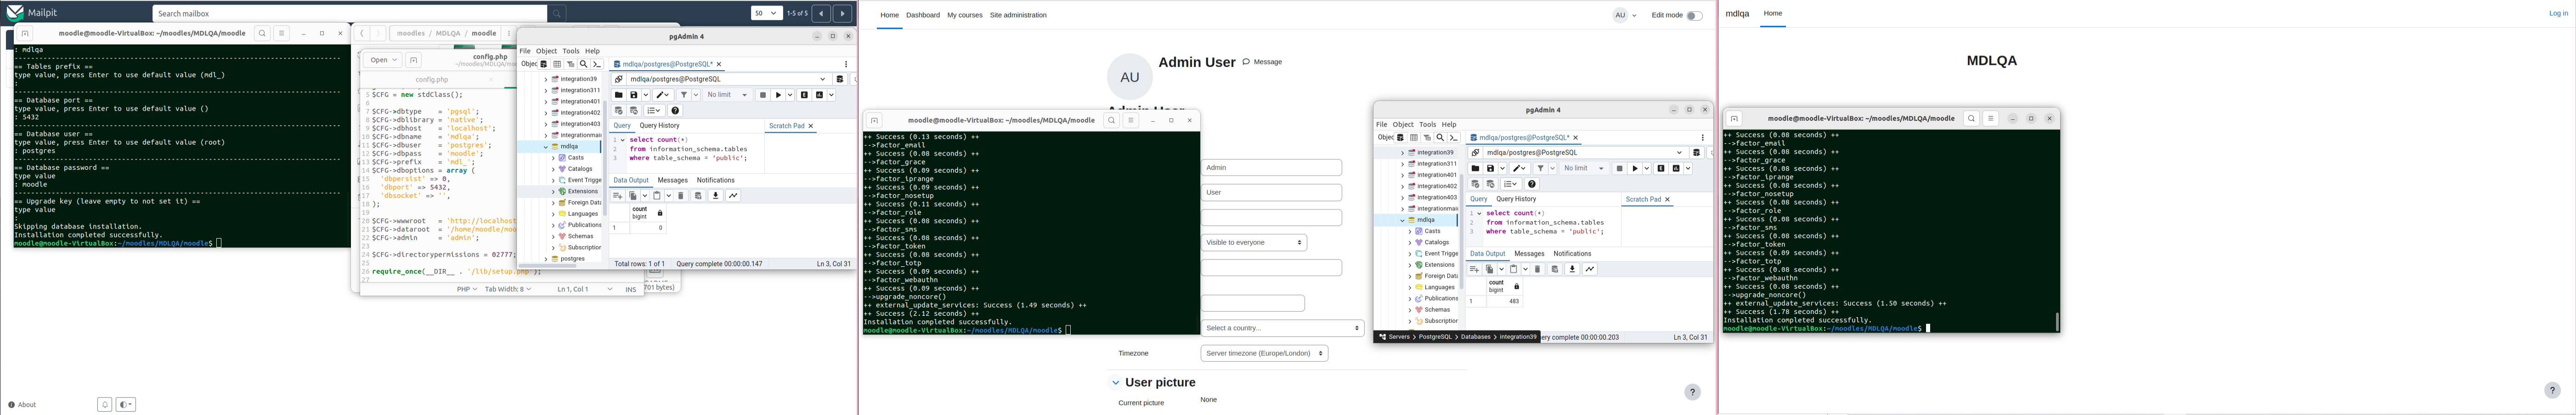Open the Mailpit About link
The image size is (2576, 415).
pos(22,405)
